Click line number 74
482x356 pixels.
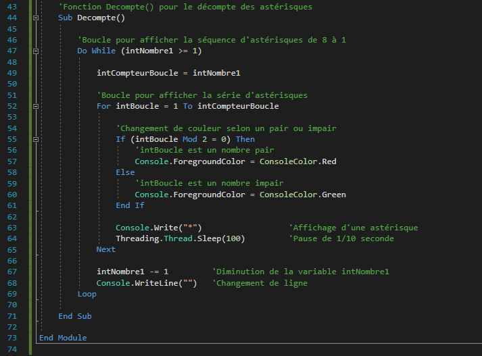[12, 349]
